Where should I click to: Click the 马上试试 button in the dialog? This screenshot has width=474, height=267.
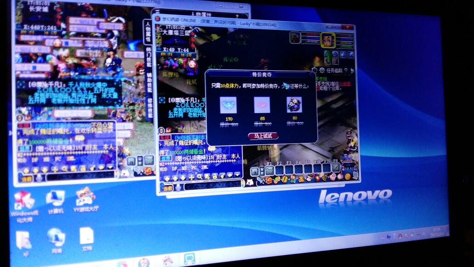(x=263, y=136)
